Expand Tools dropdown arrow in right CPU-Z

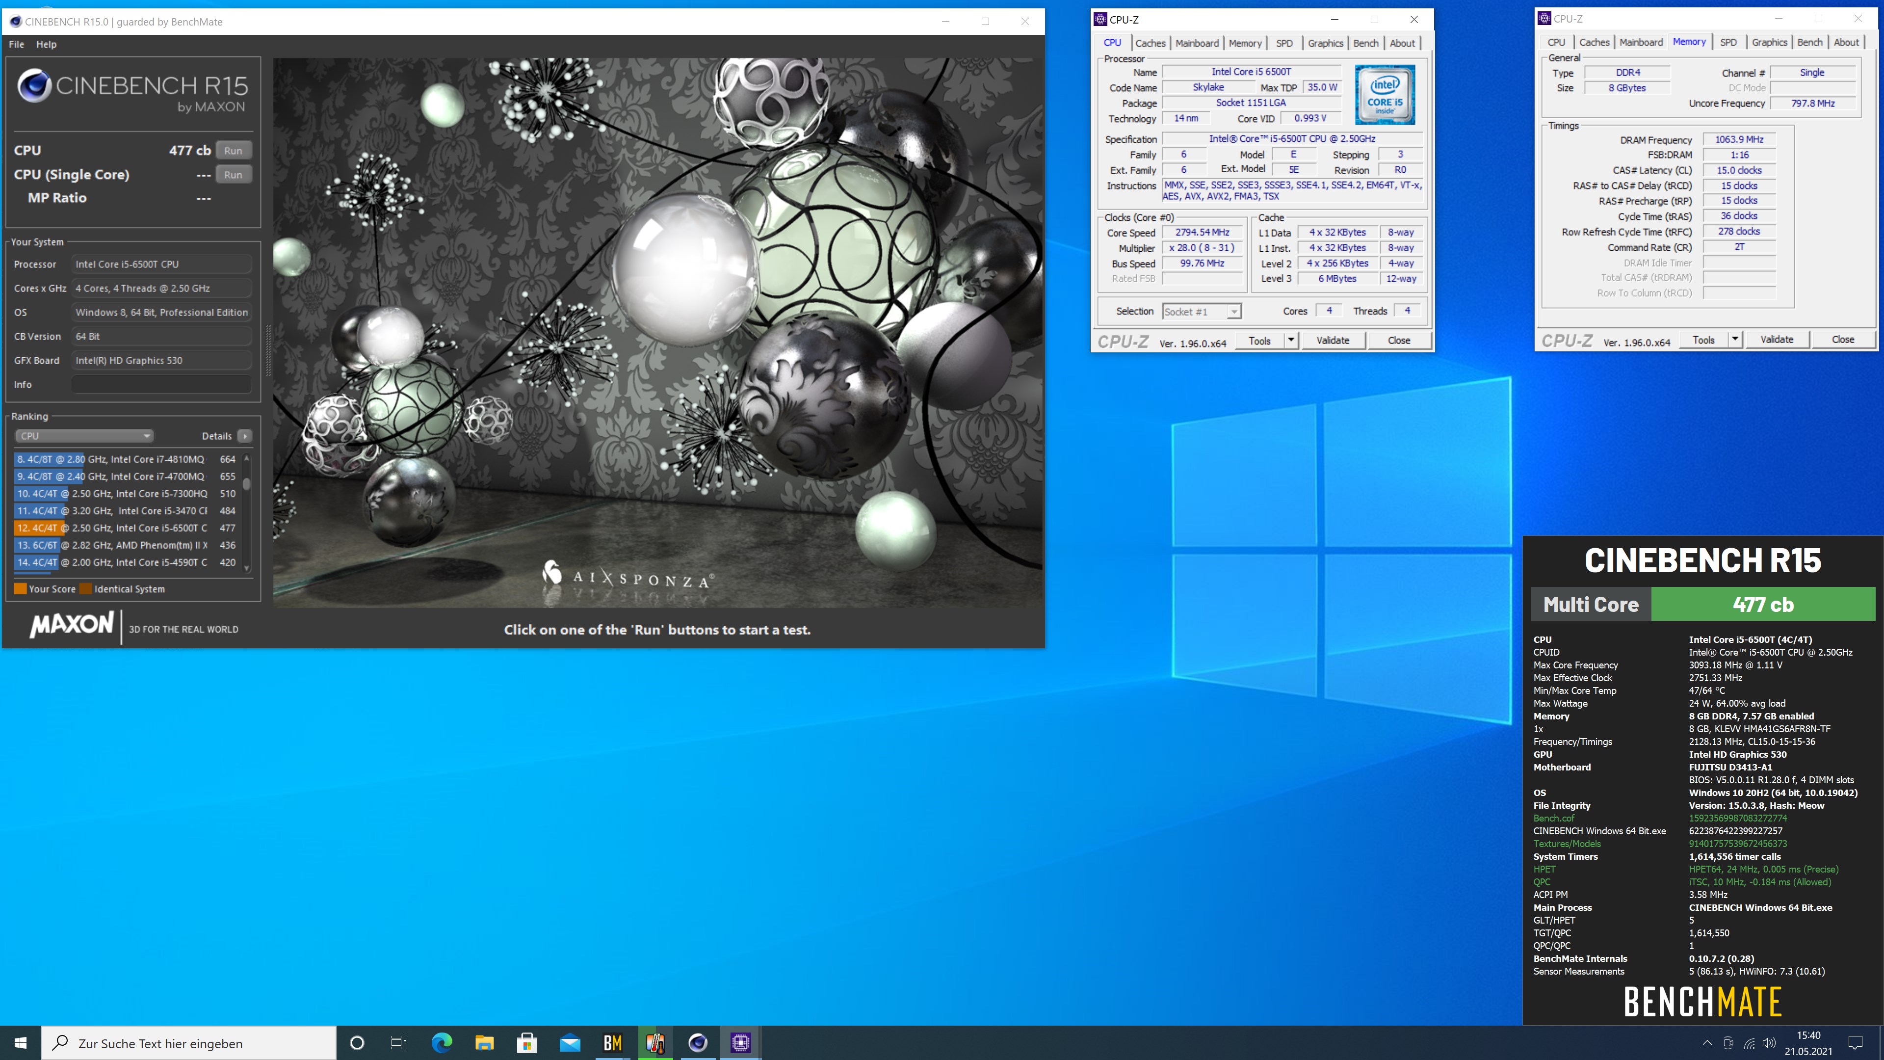1735,340
